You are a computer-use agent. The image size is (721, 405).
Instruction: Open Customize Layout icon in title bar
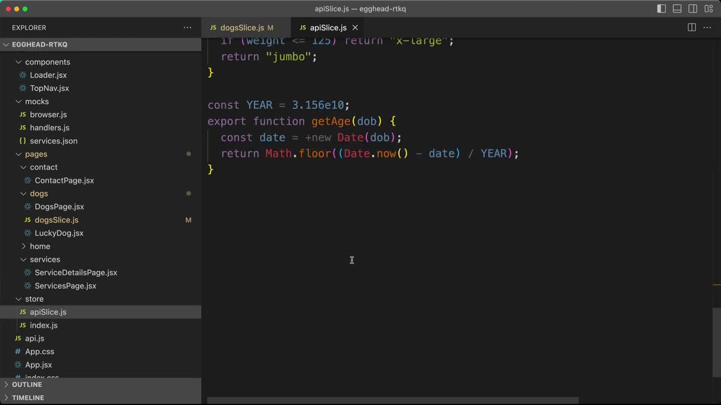(x=709, y=9)
